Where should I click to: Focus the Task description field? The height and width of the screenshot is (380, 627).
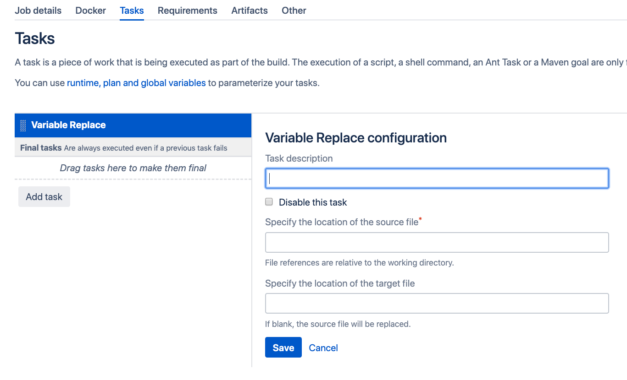pos(437,179)
